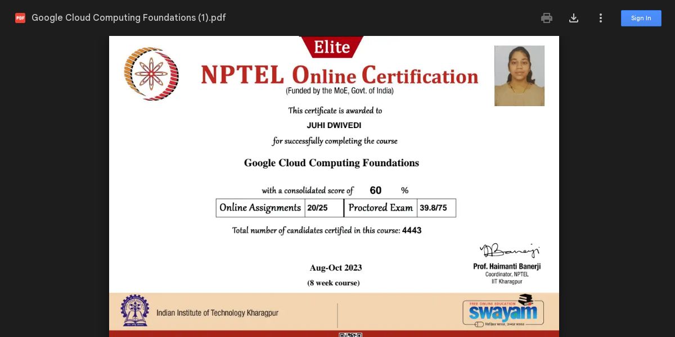Click the Prof. Haimanti Banerji name
Screen dimensions: 675x337
coord(507,266)
